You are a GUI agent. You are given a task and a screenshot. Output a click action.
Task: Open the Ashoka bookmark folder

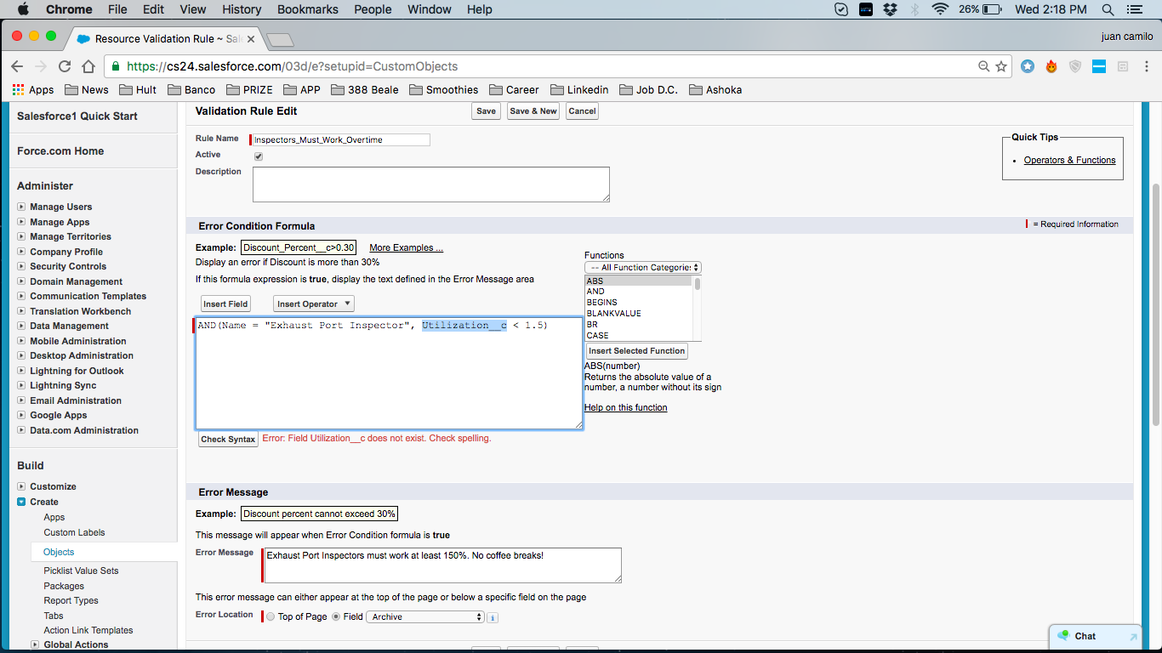point(715,89)
